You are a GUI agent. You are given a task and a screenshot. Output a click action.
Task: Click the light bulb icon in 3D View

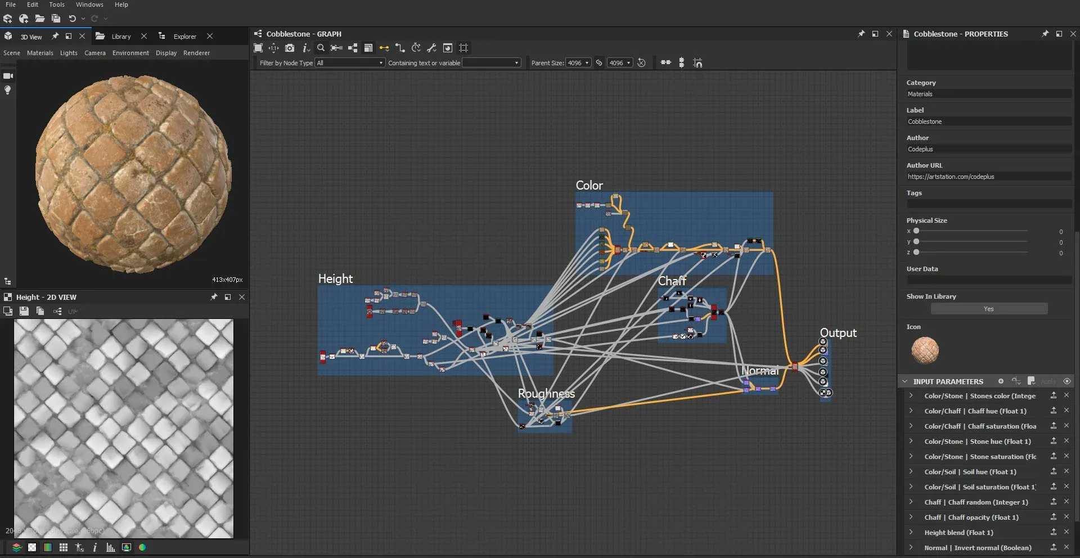pyautogui.click(x=8, y=90)
